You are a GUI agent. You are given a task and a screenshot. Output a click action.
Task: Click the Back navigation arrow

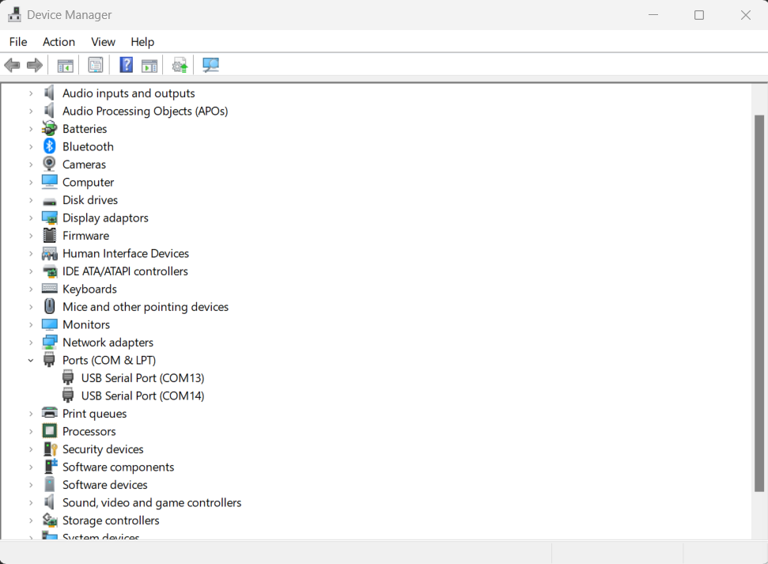(12, 64)
